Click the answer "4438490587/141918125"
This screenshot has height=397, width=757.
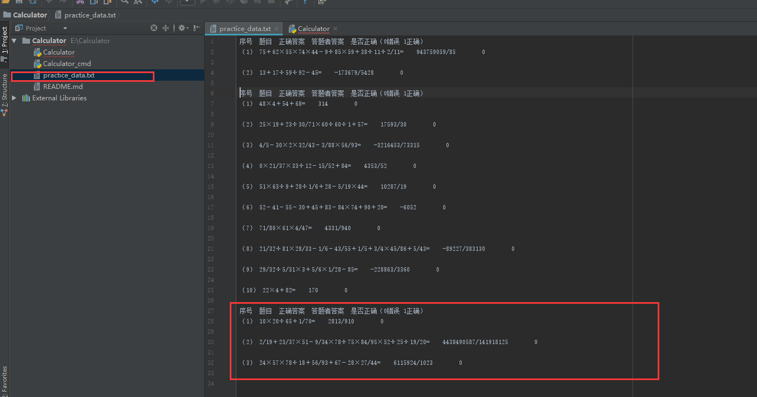pos(475,342)
